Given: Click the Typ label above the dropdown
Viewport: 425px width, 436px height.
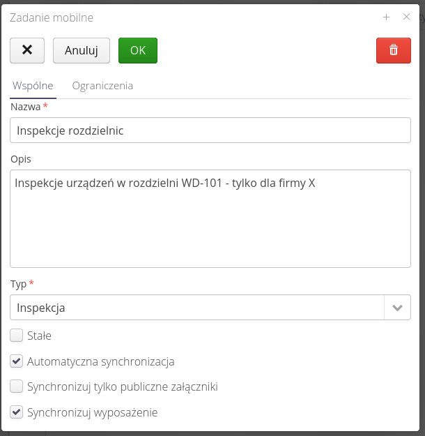Looking at the screenshot, I should pyautogui.click(x=19, y=284).
